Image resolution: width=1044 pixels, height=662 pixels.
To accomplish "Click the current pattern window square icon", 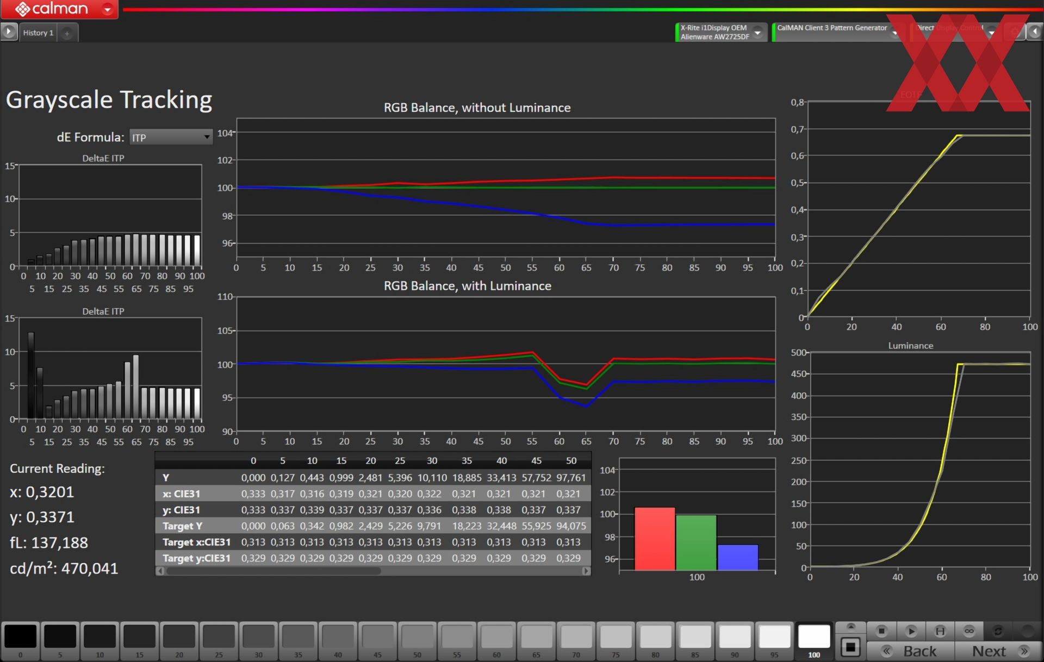I will click(851, 647).
